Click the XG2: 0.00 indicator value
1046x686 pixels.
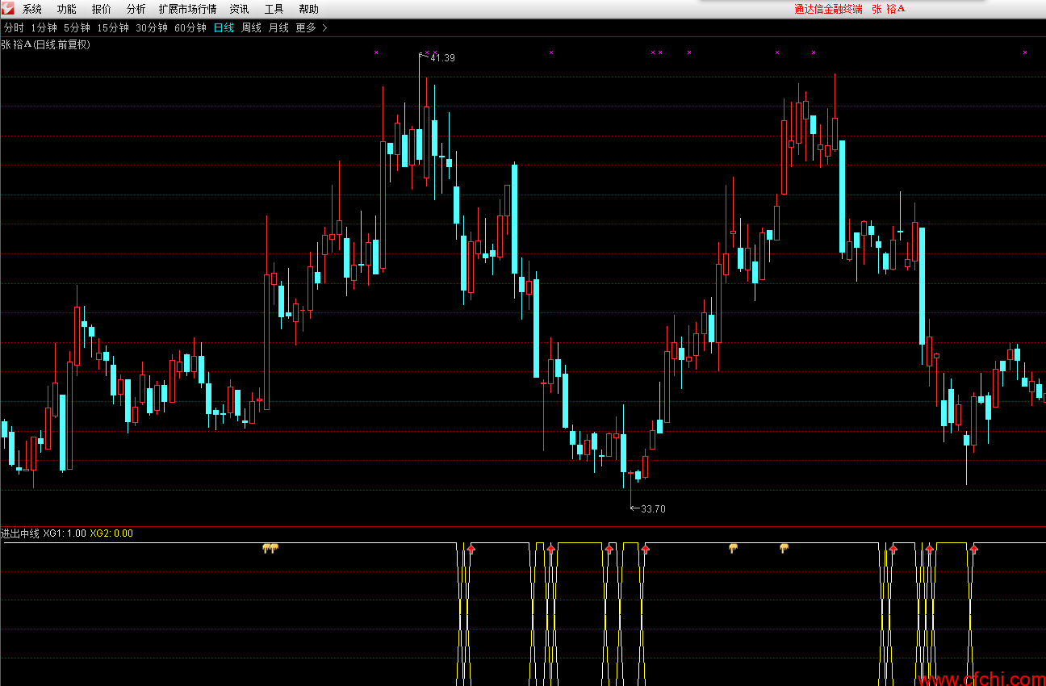[111, 533]
